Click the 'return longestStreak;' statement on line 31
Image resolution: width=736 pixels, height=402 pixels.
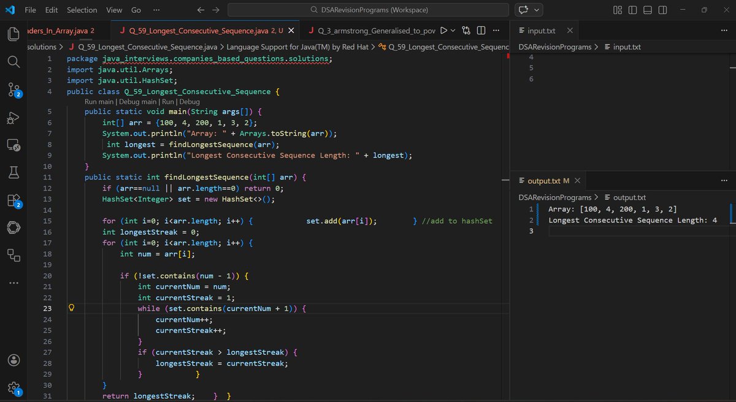click(148, 396)
